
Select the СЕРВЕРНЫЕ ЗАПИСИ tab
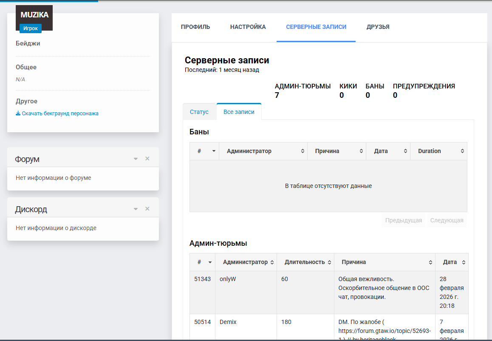[316, 27]
